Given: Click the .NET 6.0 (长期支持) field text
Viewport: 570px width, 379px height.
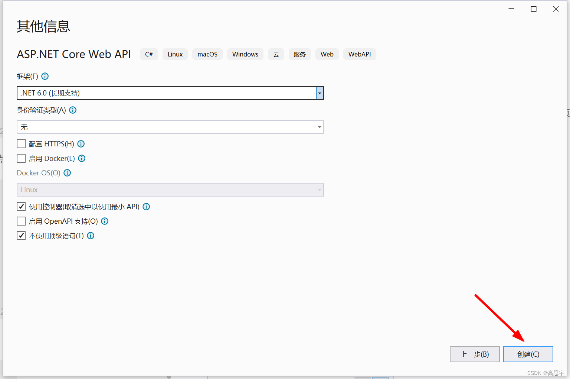Looking at the screenshot, I should point(50,93).
